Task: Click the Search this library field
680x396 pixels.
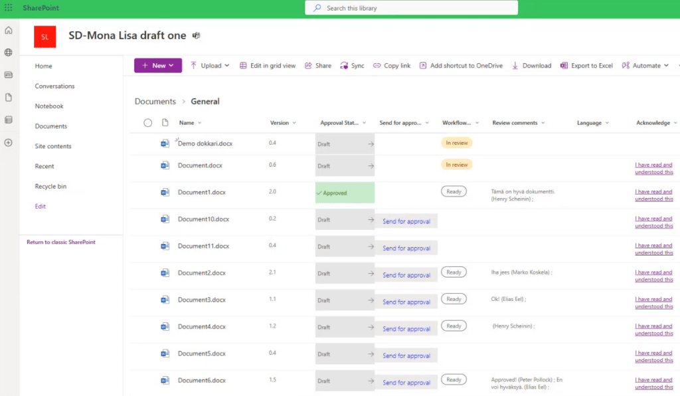Action: [x=411, y=8]
